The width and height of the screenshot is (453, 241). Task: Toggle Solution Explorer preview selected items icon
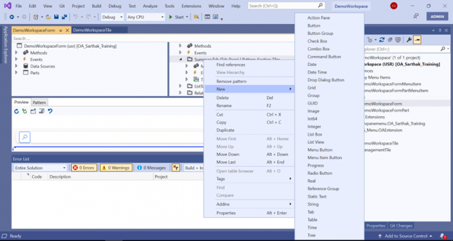pos(417,40)
